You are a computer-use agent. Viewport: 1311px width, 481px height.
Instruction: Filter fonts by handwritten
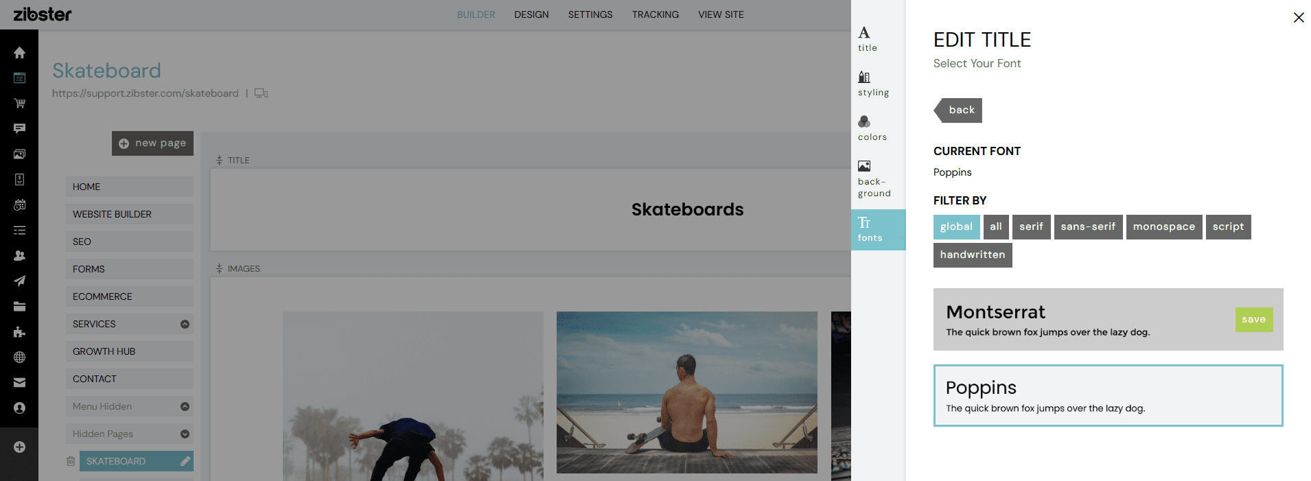coord(973,255)
